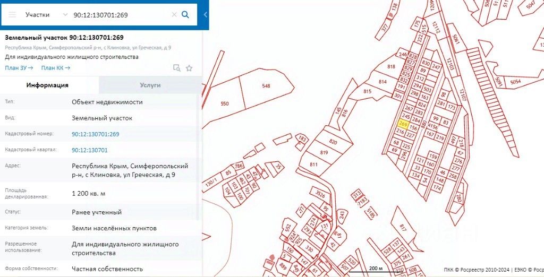Open the hamburger menu in the search bar

point(12,14)
